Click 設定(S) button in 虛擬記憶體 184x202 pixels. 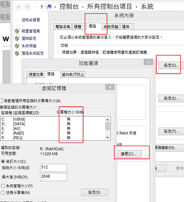pyautogui.click(x=94, y=192)
